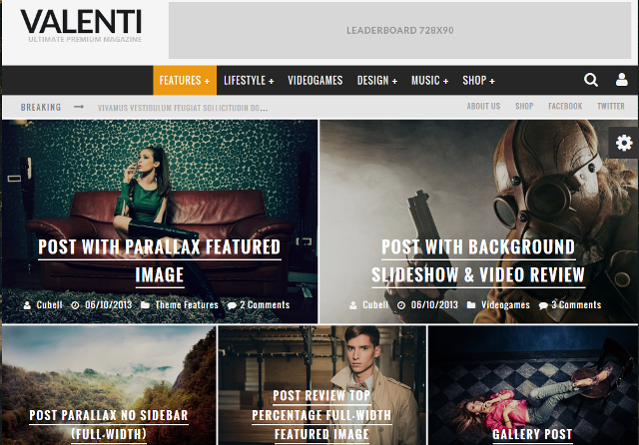The image size is (639, 445).
Task: Click the Breaking news arrow icon
Action: point(79,107)
